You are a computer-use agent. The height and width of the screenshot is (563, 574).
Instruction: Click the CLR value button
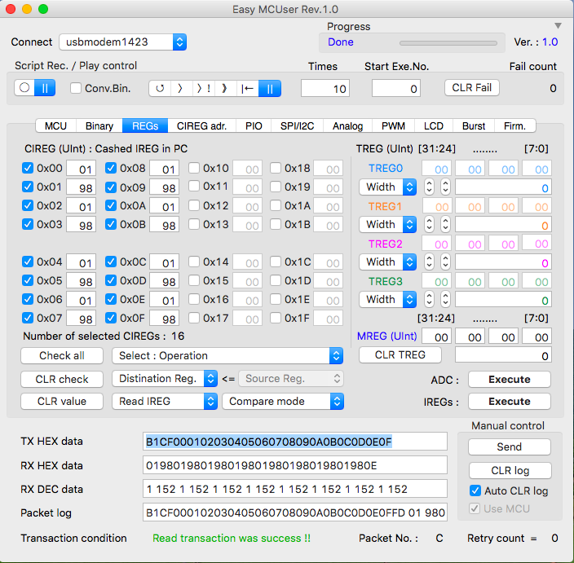pos(62,402)
